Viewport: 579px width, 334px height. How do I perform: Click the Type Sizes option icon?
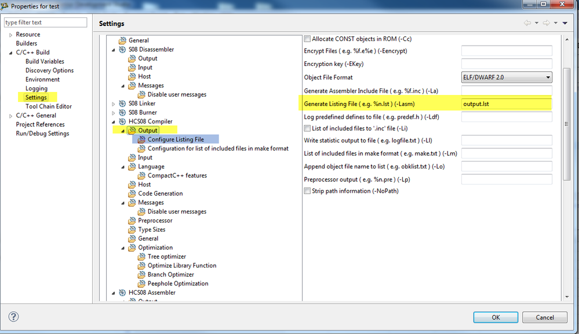click(x=132, y=230)
